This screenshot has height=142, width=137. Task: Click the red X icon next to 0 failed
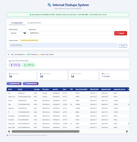pyautogui.click(x=47, y=54)
